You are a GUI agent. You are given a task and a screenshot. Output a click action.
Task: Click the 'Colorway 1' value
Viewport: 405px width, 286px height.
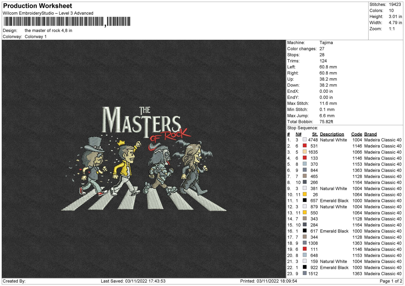point(36,37)
